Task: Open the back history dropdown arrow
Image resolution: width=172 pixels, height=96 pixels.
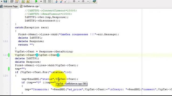Action: (x=79, y=1)
